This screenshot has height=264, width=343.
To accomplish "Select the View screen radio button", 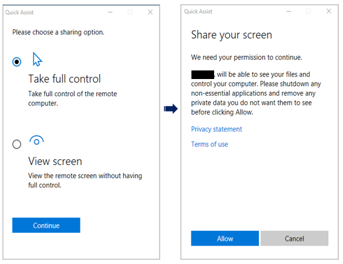I will point(17,144).
